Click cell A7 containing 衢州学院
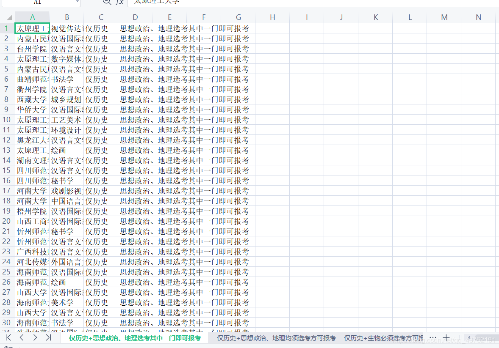Screen dimensions: 499x348 click(x=32, y=89)
